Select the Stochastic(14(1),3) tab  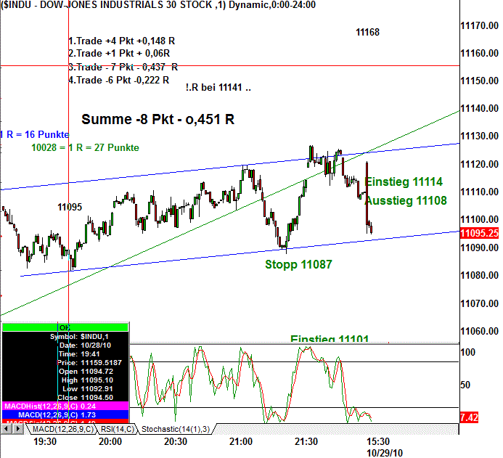(175, 429)
